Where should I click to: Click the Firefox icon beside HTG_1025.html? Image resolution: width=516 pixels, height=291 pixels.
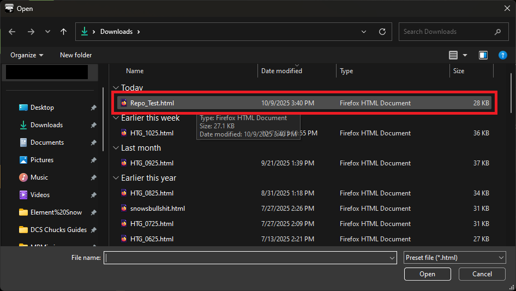[124, 133]
